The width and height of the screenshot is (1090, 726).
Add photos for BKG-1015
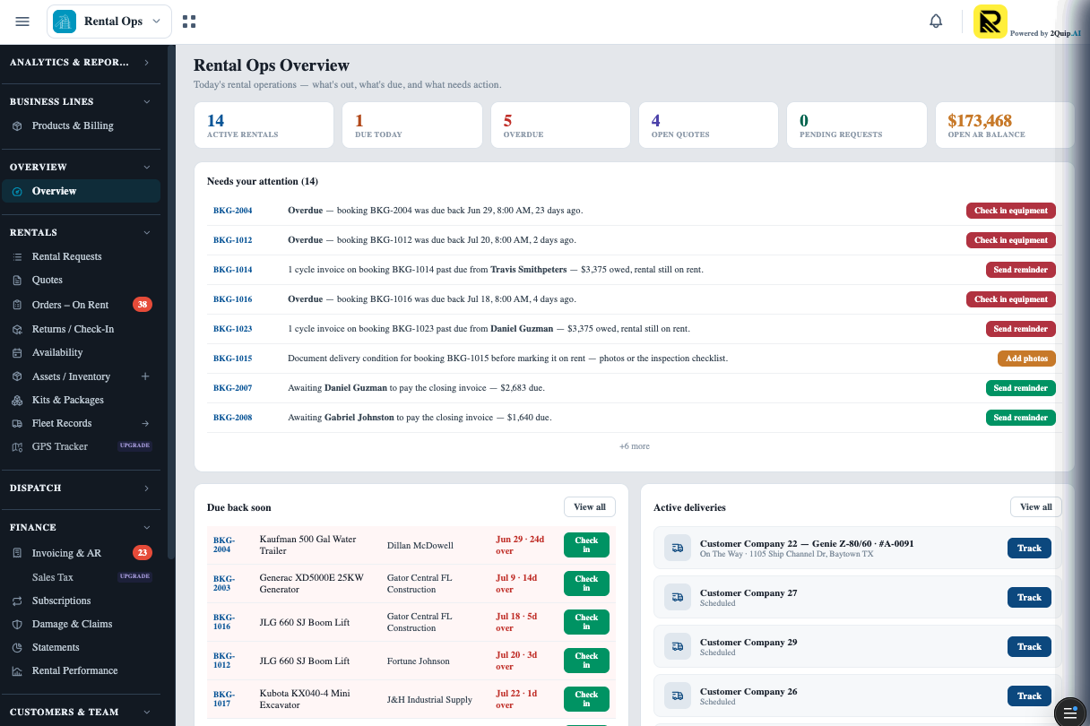tap(1026, 359)
